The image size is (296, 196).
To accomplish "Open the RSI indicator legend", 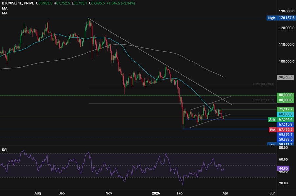I will click(4, 150).
